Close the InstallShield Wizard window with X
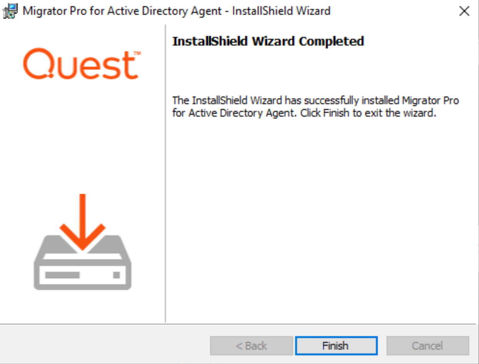The width and height of the screenshot is (479, 364). click(464, 11)
